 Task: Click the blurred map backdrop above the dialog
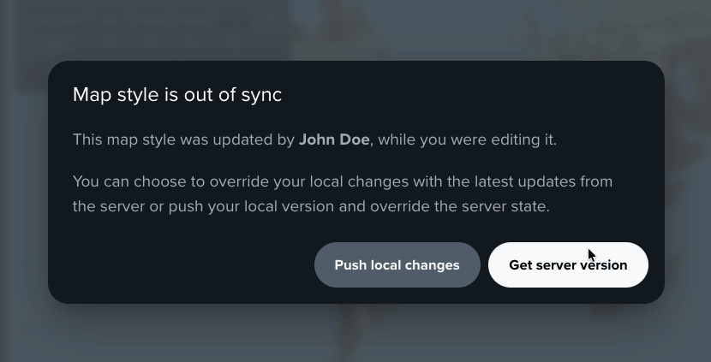355,30
